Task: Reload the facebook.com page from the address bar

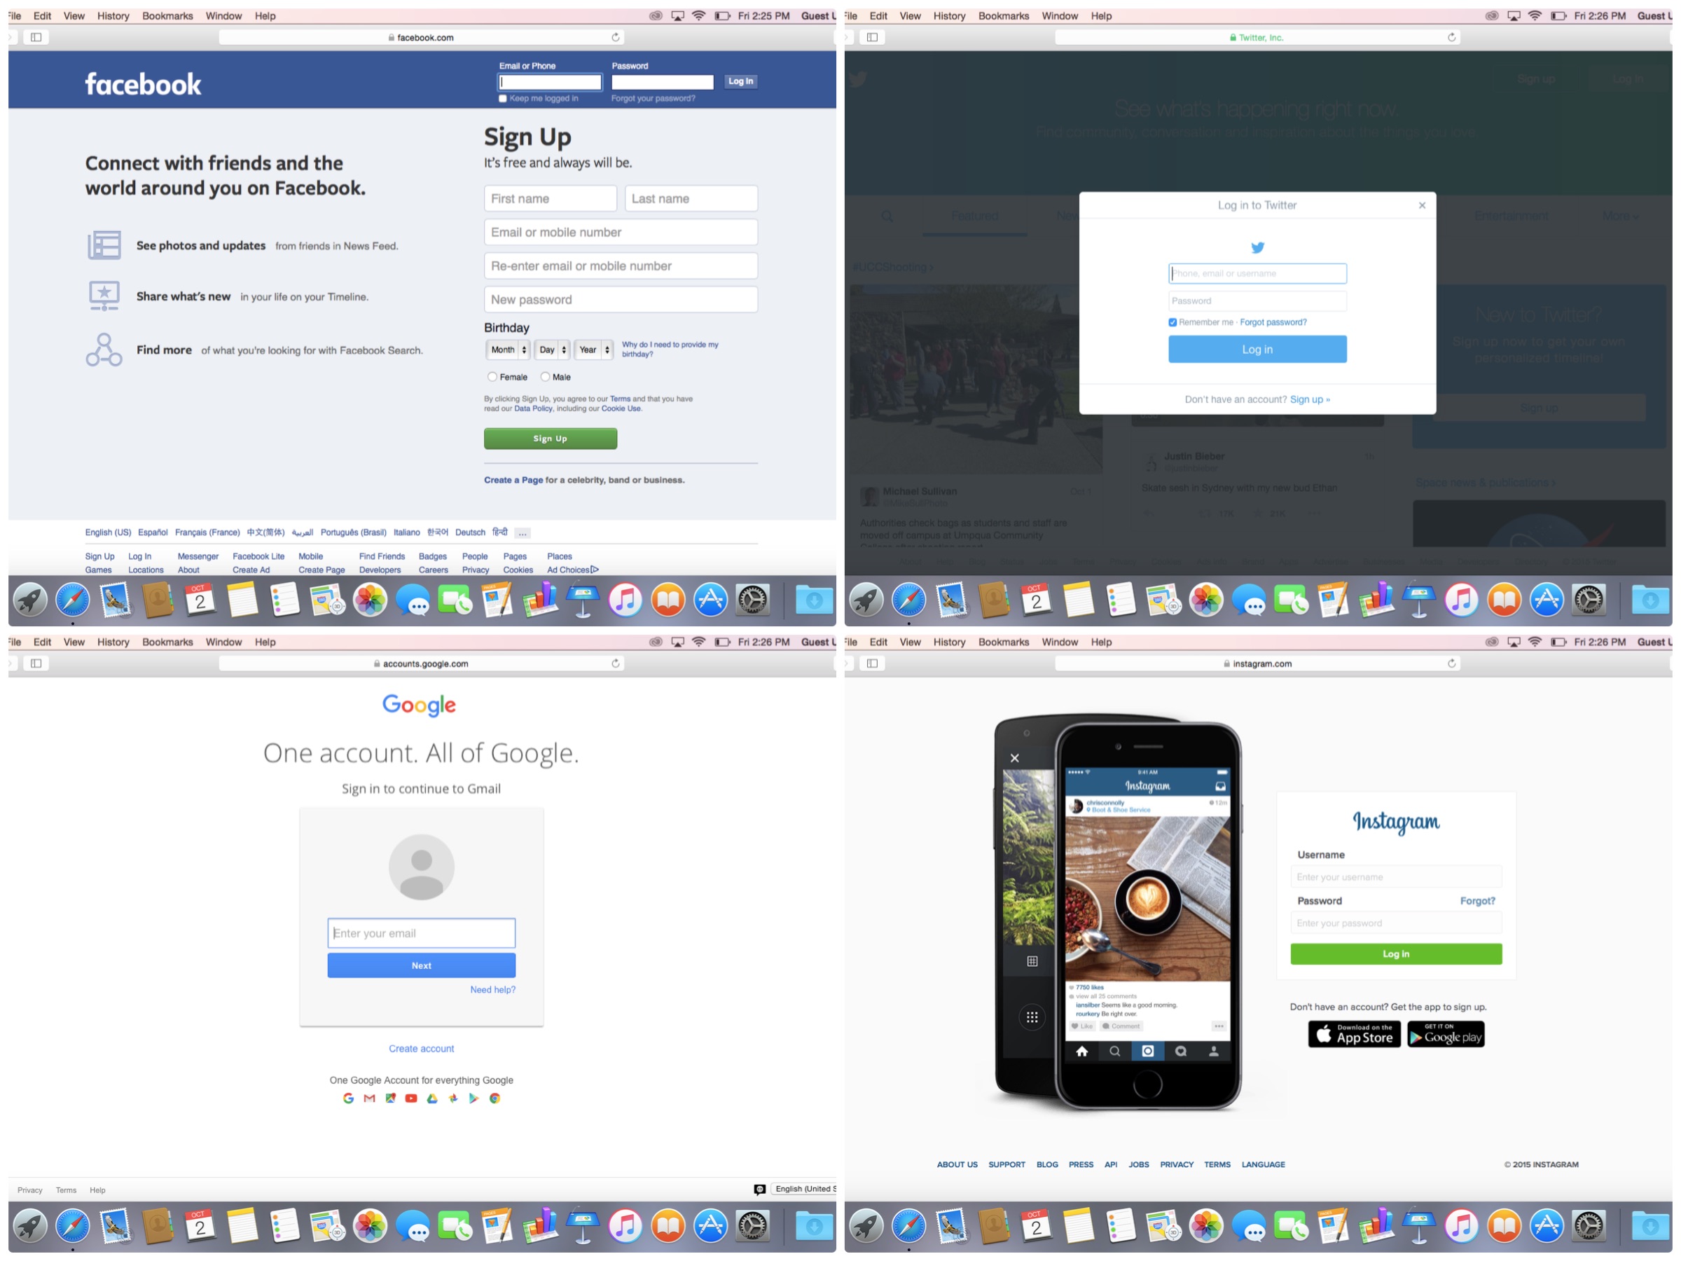Action: [616, 37]
